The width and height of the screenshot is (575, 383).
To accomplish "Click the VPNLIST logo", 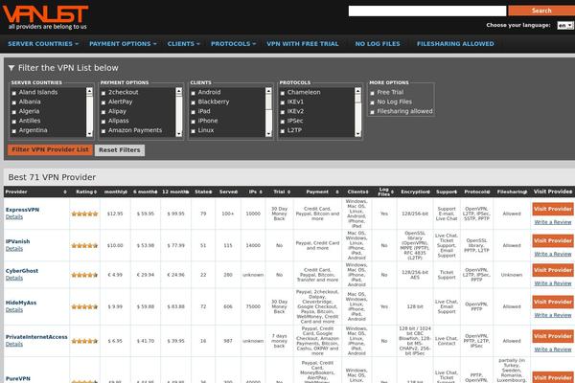I will 45,17.
